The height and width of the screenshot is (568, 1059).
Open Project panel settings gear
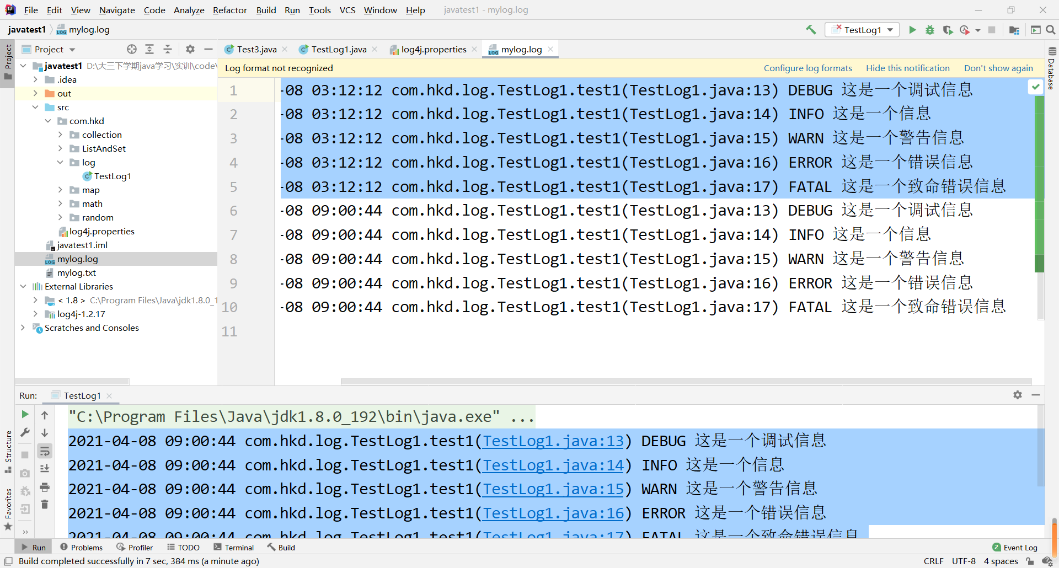point(190,49)
